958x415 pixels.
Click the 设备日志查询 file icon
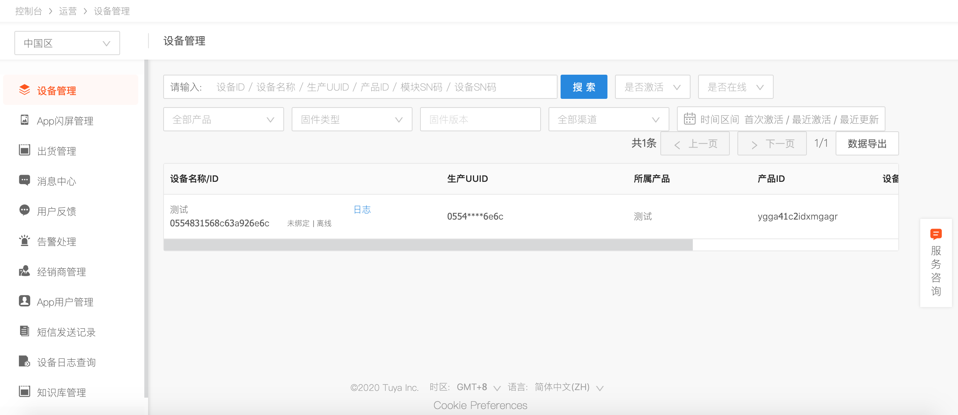click(25, 361)
